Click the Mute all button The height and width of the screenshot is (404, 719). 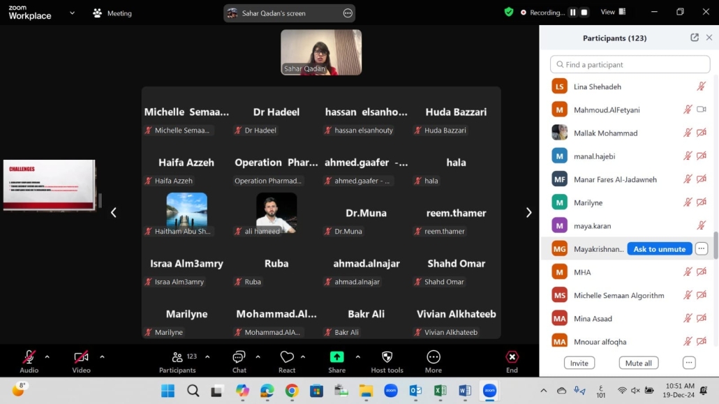click(638, 363)
